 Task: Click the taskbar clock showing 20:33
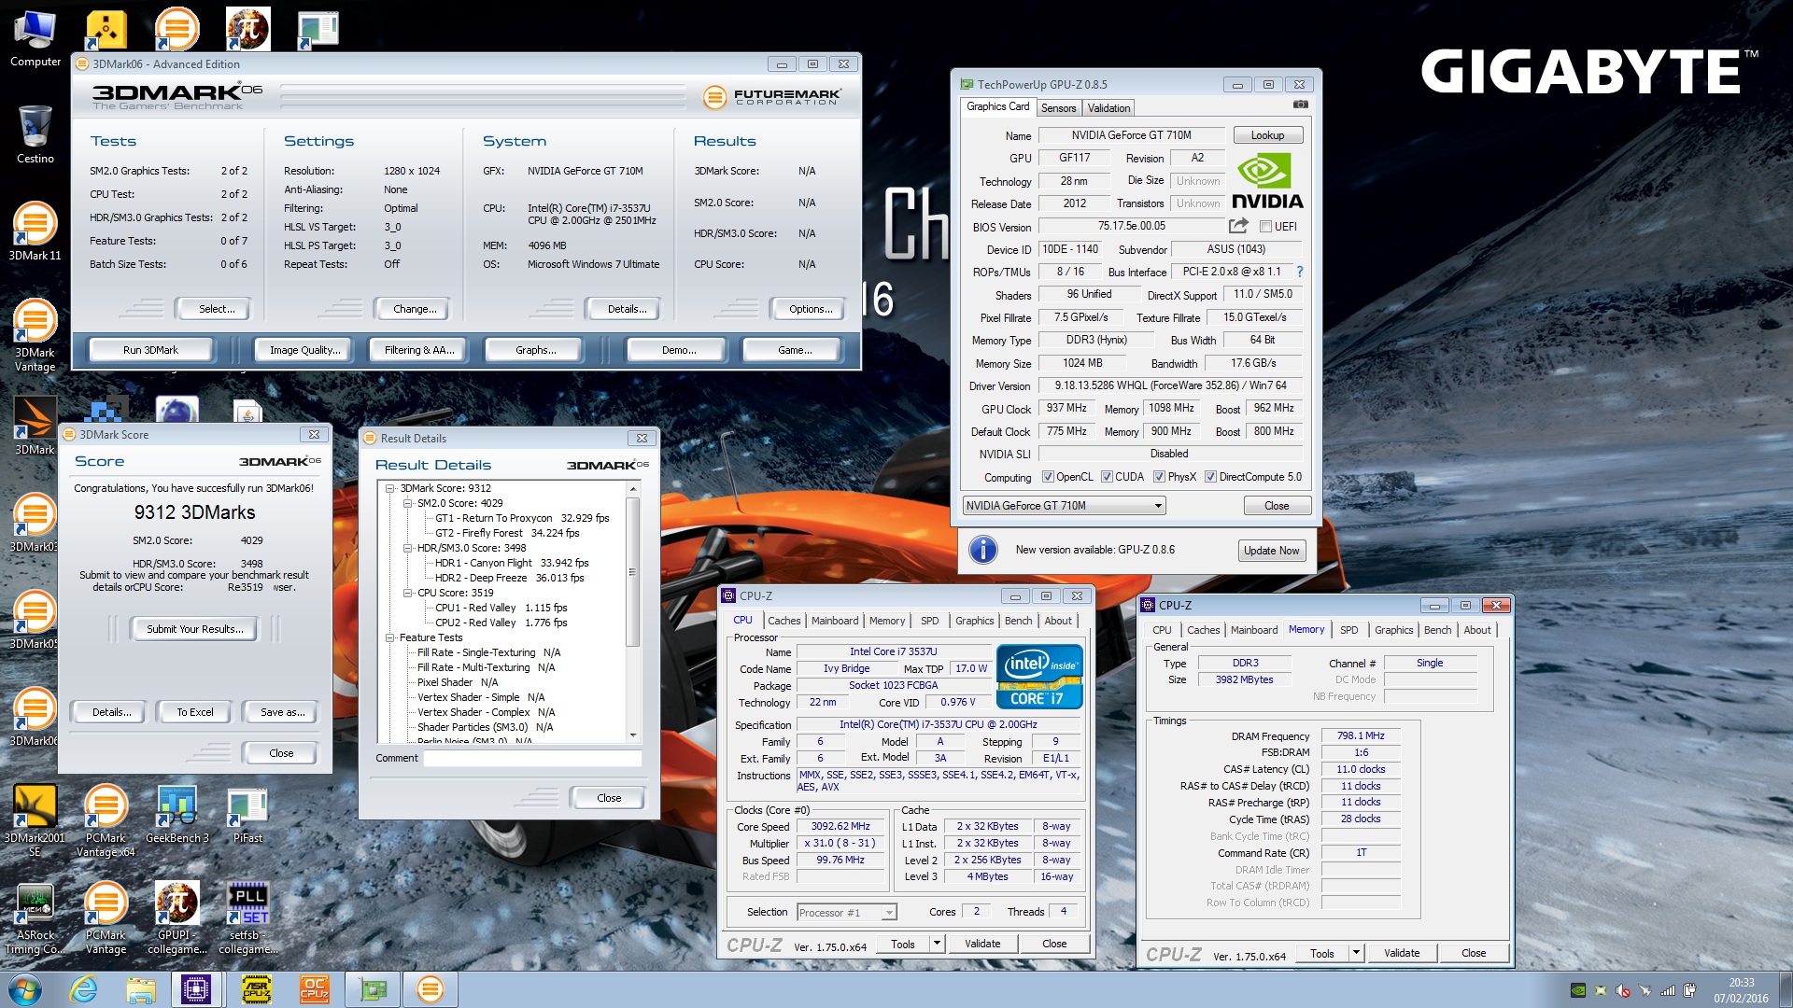[x=1741, y=989]
